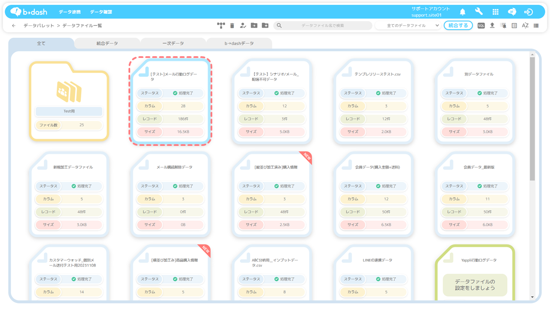550x309 pixels.
Task: Click the 統合する button
Action: pyautogui.click(x=458, y=26)
